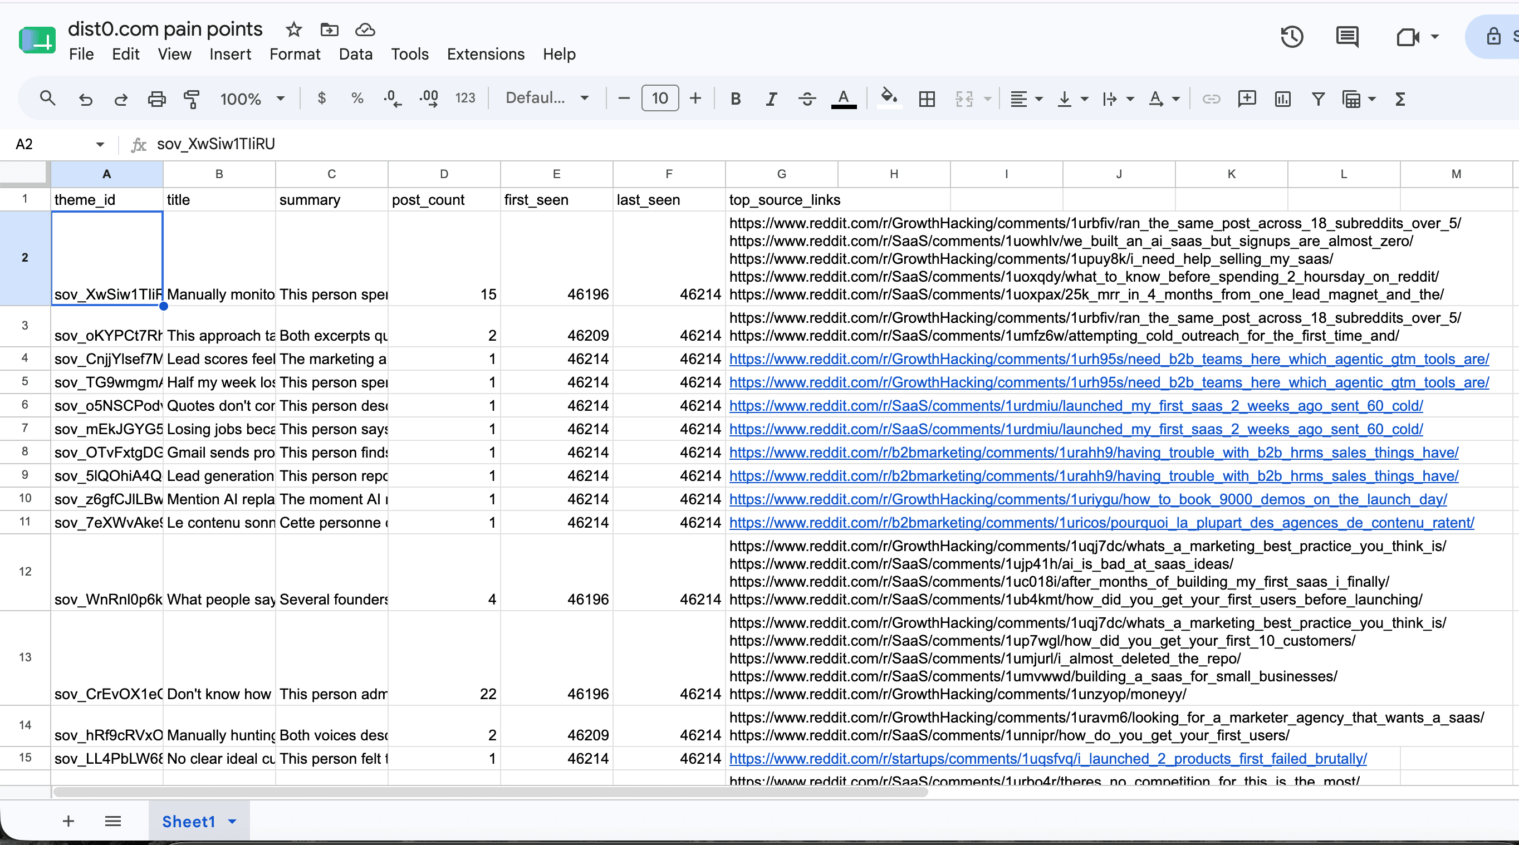Activate the paint format tool
This screenshot has width=1519, height=845.
(x=192, y=99)
